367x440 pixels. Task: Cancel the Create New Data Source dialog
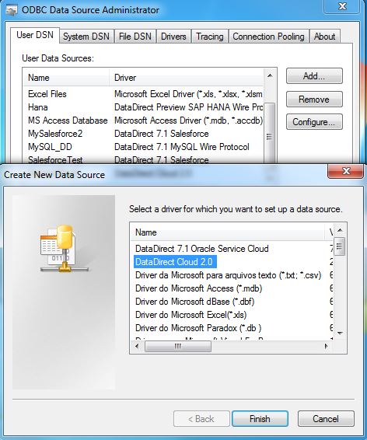click(x=326, y=419)
